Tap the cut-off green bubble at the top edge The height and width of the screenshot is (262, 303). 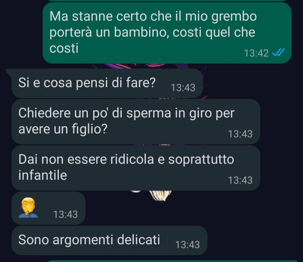[167, 1]
